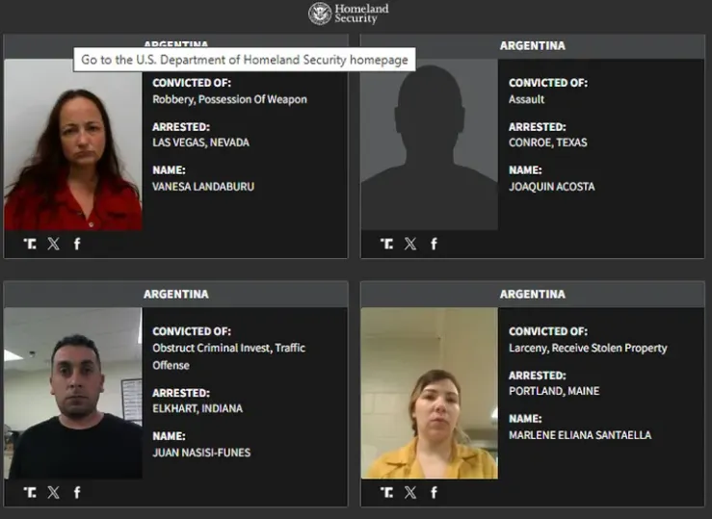This screenshot has height=519, width=712.
Task: Share Joaquin Acosta card on Truth Social
Action: [x=387, y=244]
